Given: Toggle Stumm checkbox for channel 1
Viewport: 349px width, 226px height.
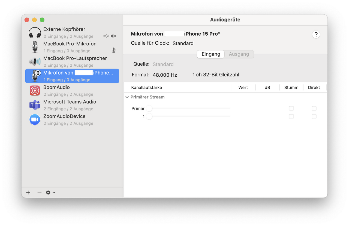Looking at the screenshot, I should click(291, 116).
